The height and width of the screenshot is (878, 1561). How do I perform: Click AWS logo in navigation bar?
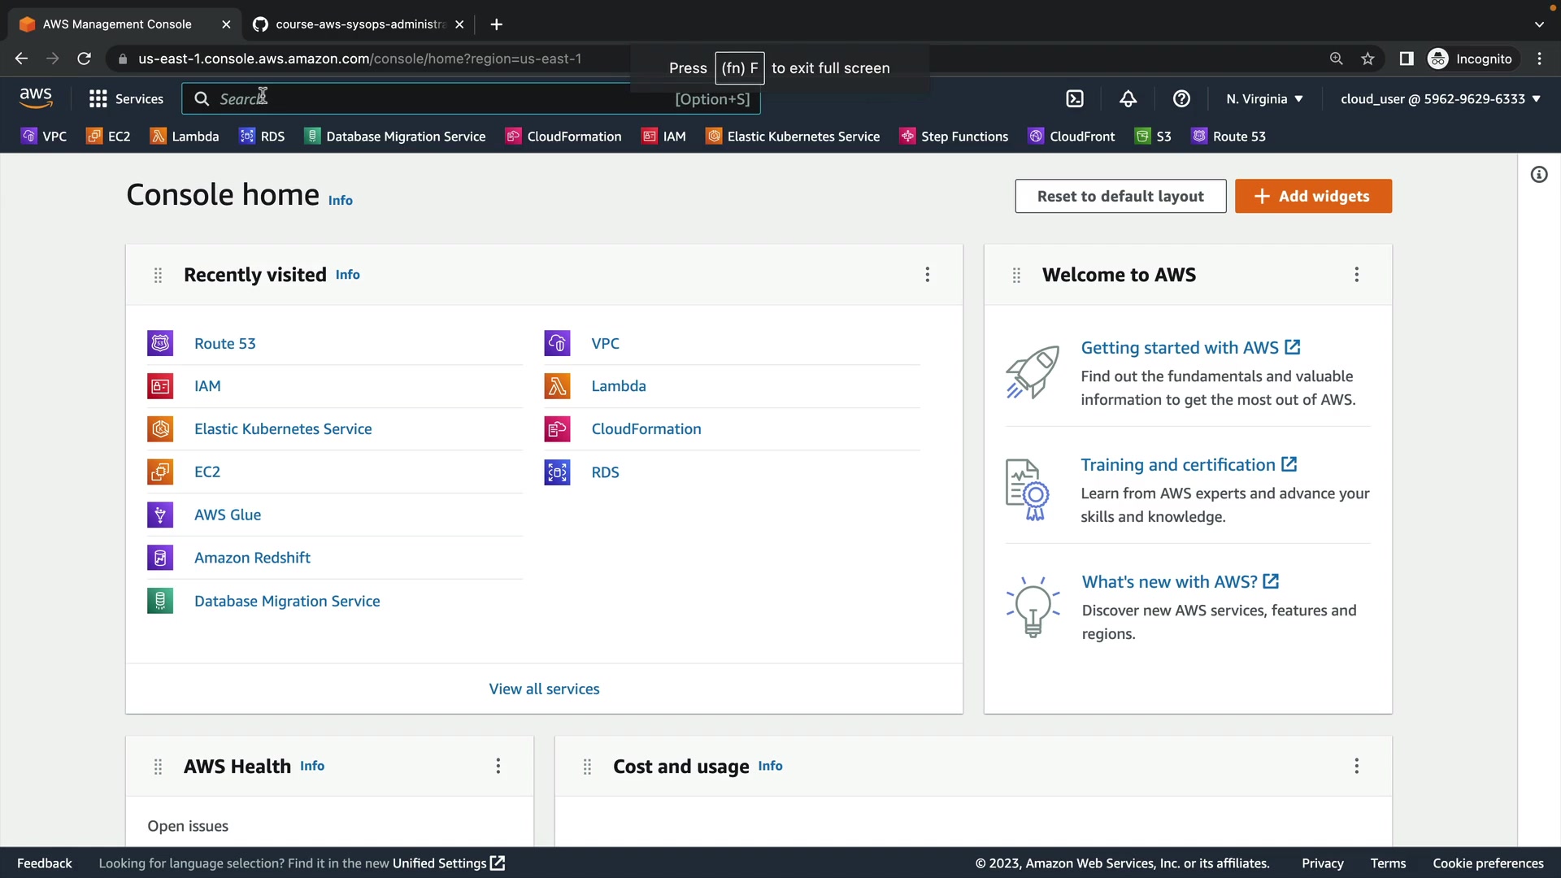[x=36, y=98]
